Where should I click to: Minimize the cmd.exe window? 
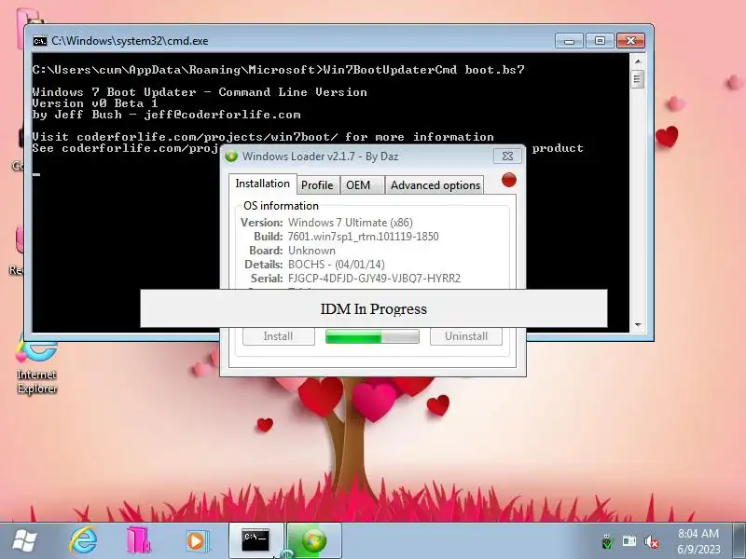click(x=569, y=41)
